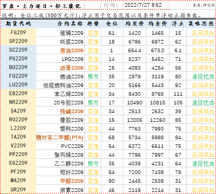Select contract name 短纤2209

click(x=72, y=173)
